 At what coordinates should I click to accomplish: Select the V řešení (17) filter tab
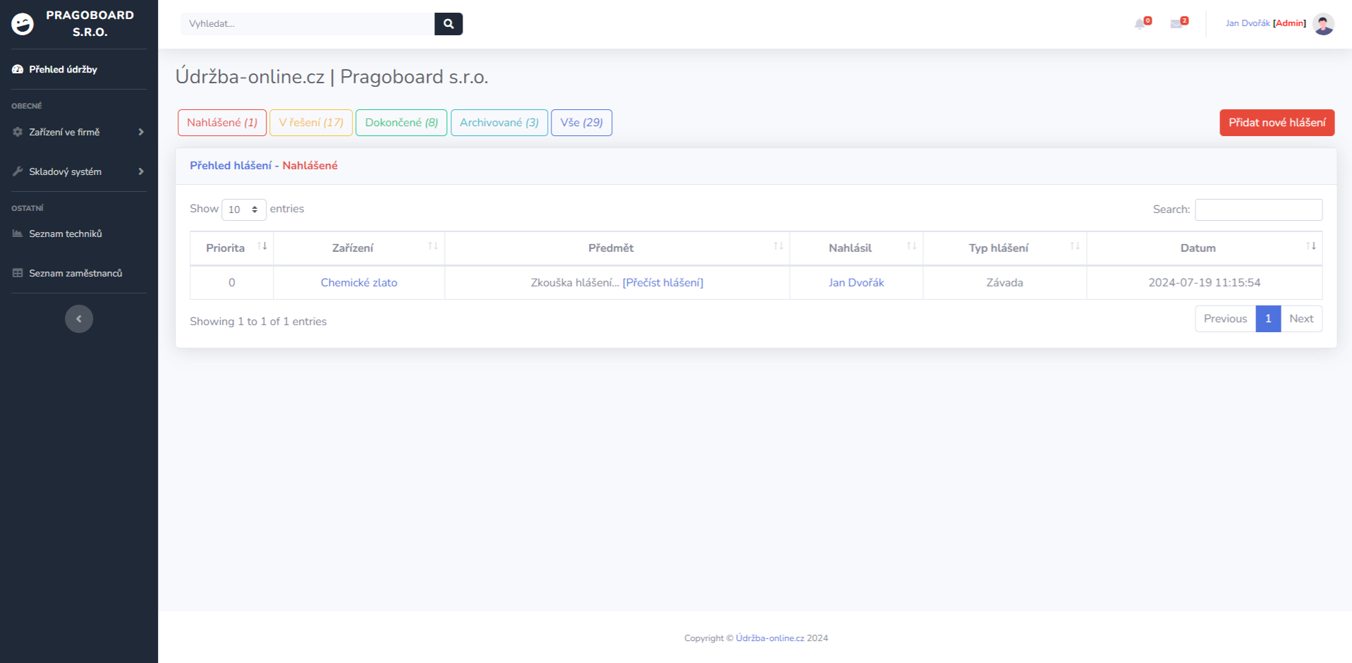click(311, 123)
